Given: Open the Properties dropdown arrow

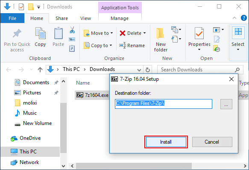Looking at the screenshot, I should click(199, 50).
